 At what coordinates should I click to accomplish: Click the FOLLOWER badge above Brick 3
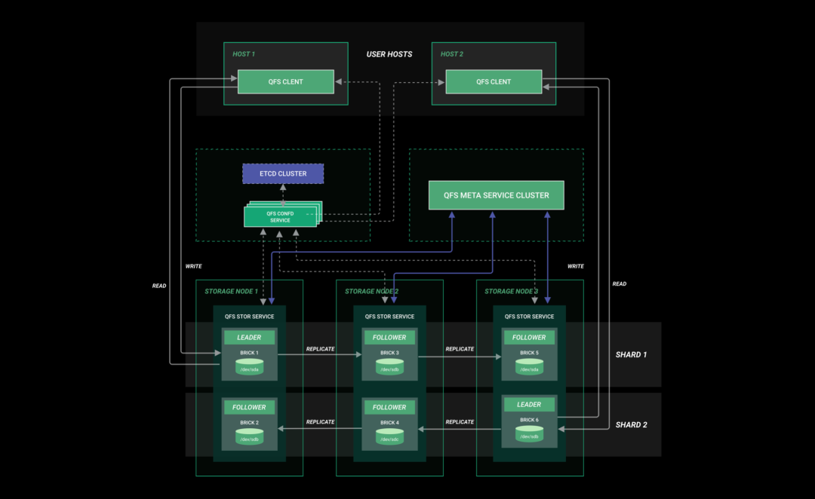389,338
